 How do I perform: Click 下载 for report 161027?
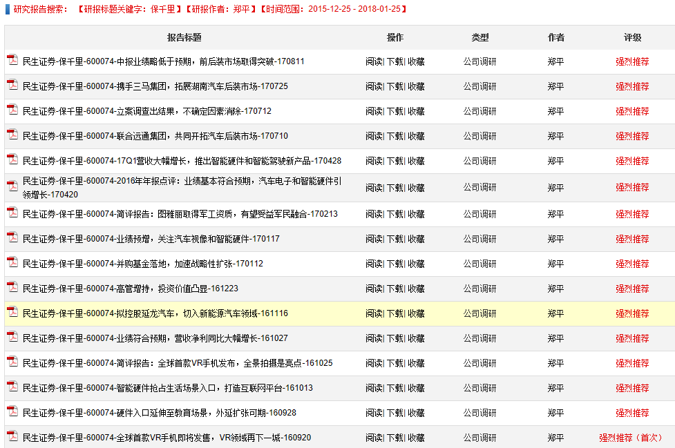coord(394,339)
